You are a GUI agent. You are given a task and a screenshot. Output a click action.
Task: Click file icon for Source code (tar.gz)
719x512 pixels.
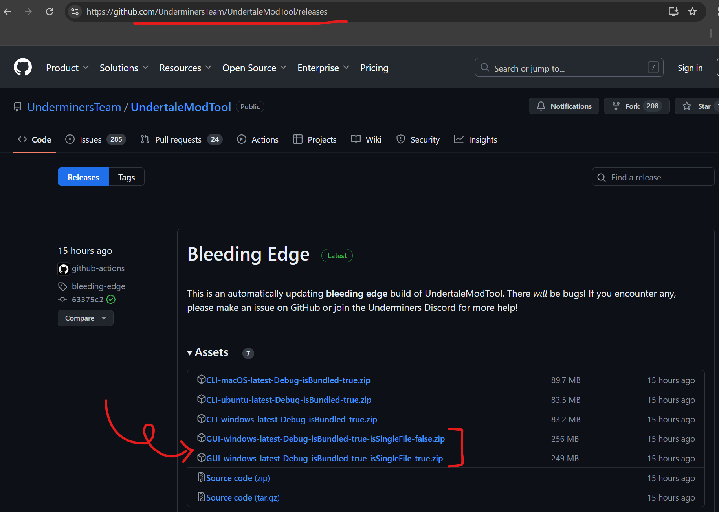(x=202, y=497)
